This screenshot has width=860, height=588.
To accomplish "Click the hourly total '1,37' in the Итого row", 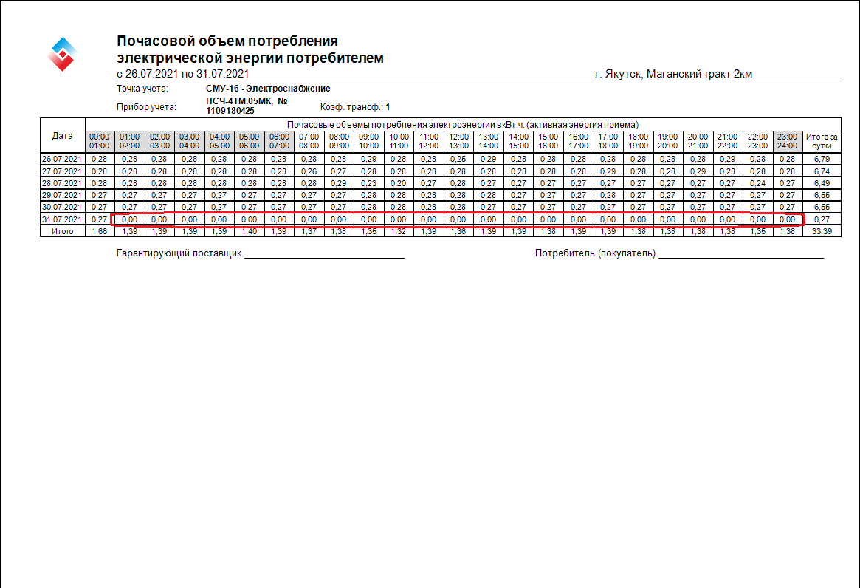I will click(309, 232).
